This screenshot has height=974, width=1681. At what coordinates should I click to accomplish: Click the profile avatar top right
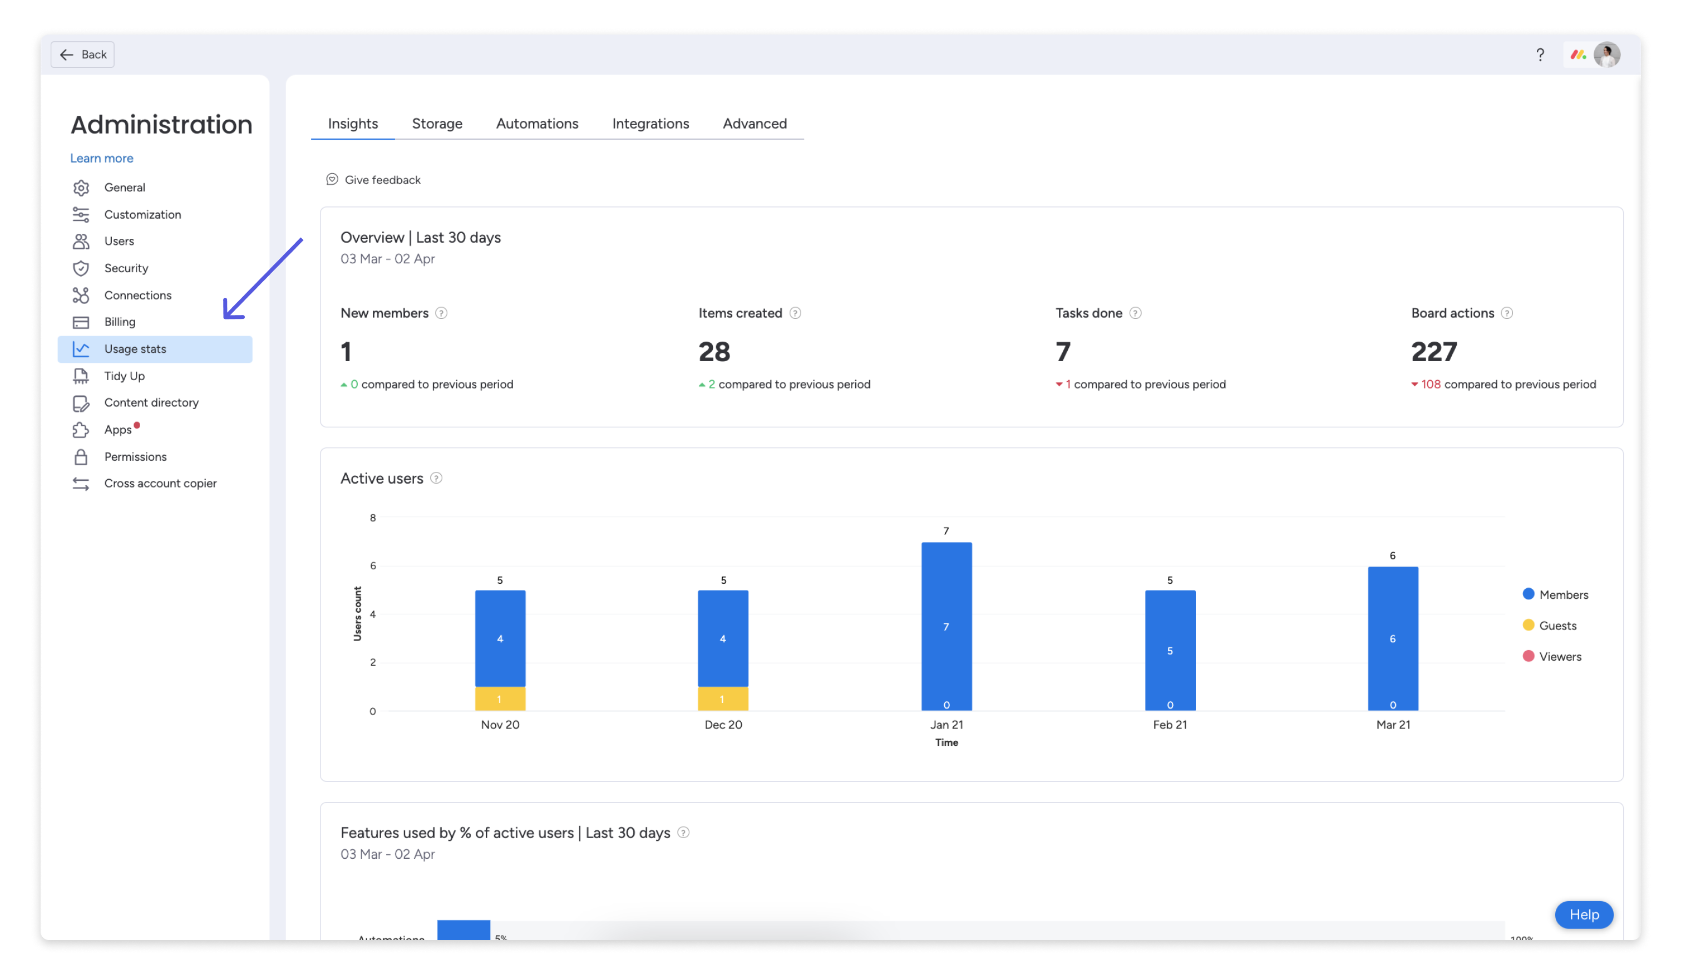coord(1608,55)
